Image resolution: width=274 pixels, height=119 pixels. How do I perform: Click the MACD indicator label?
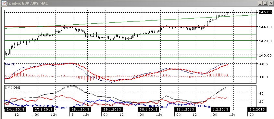(x=10, y=64)
